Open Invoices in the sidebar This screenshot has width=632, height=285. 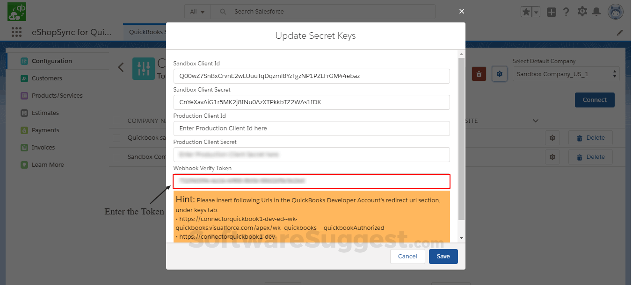tap(43, 147)
